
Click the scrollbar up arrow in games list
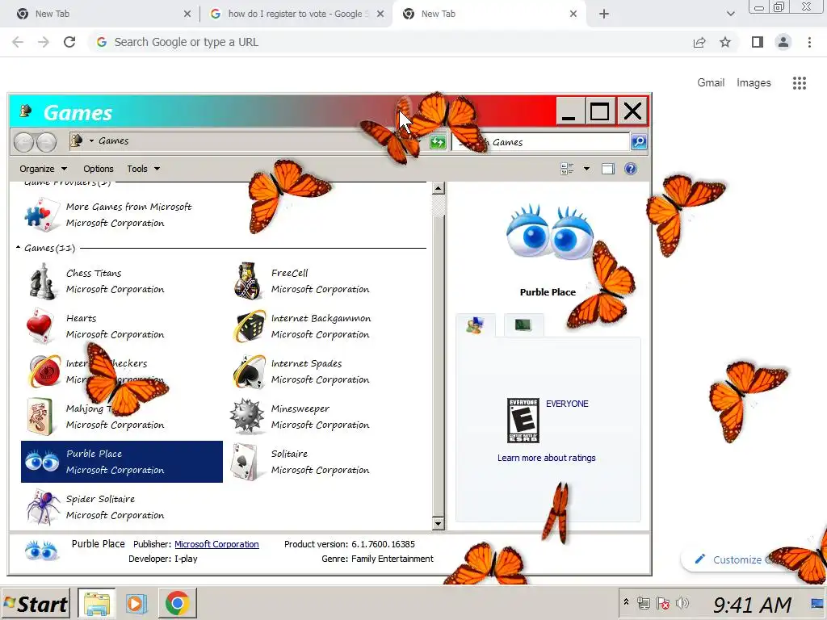[439, 188]
